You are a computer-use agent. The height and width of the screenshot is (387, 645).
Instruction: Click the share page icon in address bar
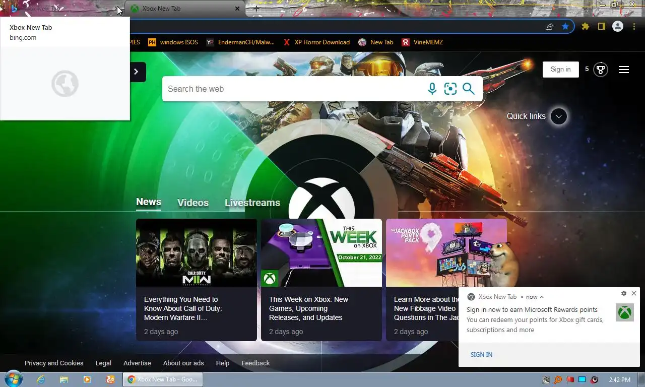click(549, 27)
